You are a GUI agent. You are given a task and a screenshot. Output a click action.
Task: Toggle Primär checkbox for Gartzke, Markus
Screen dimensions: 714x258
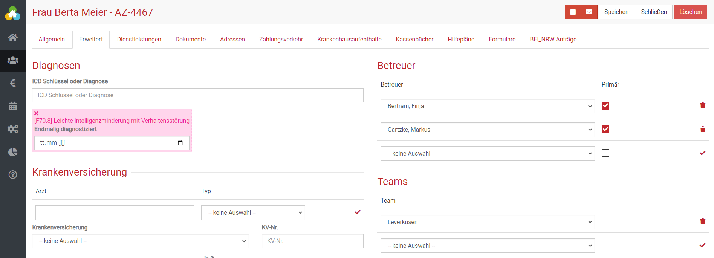point(605,130)
